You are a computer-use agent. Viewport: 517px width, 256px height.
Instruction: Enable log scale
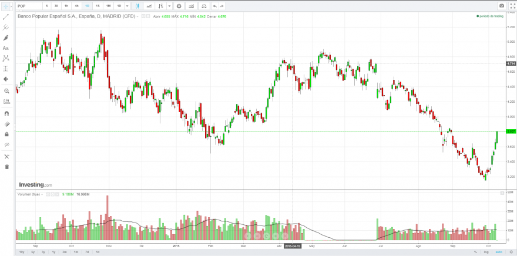click(x=486, y=252)
